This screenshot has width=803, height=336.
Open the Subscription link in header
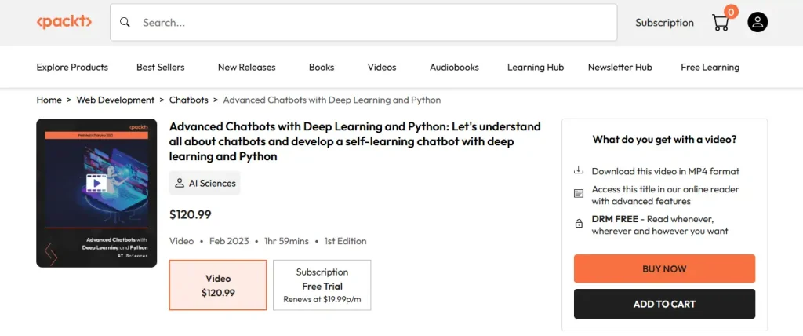click(x=664, y=23)
